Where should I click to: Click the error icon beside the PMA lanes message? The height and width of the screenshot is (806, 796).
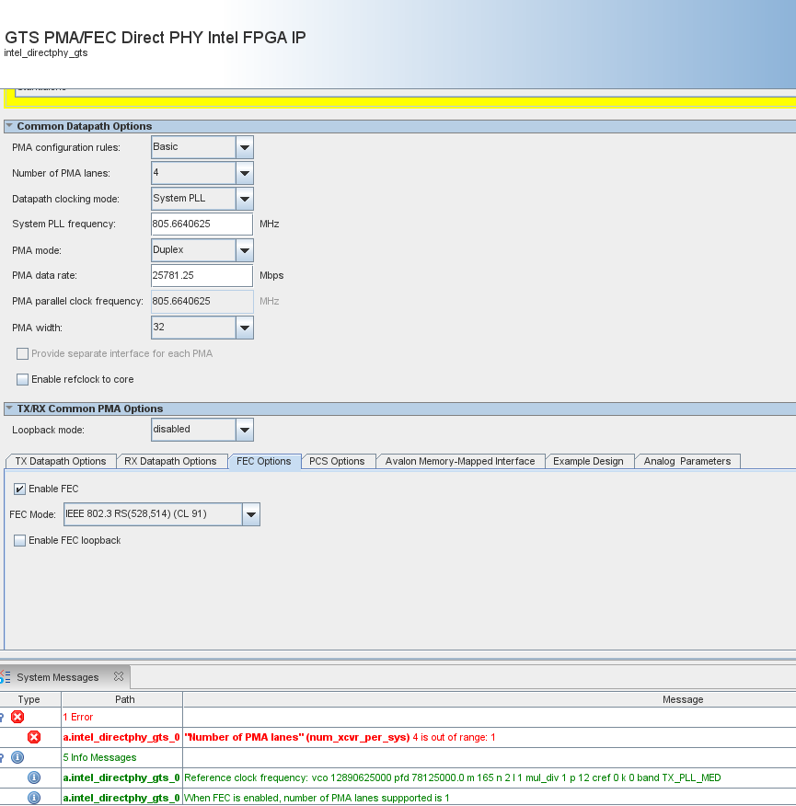coord(34,737)
